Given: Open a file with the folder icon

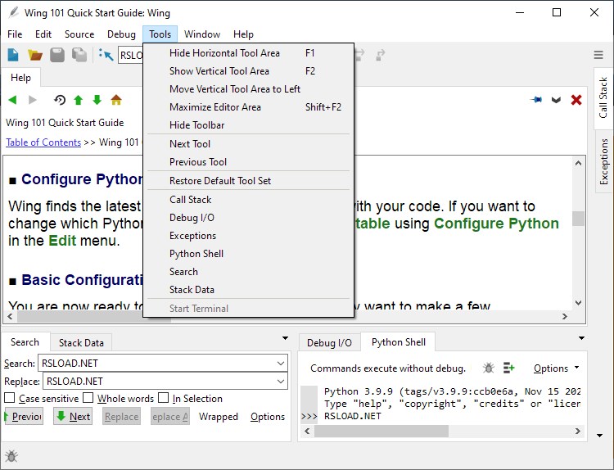Looking at the screenshot, I should 35,55.
